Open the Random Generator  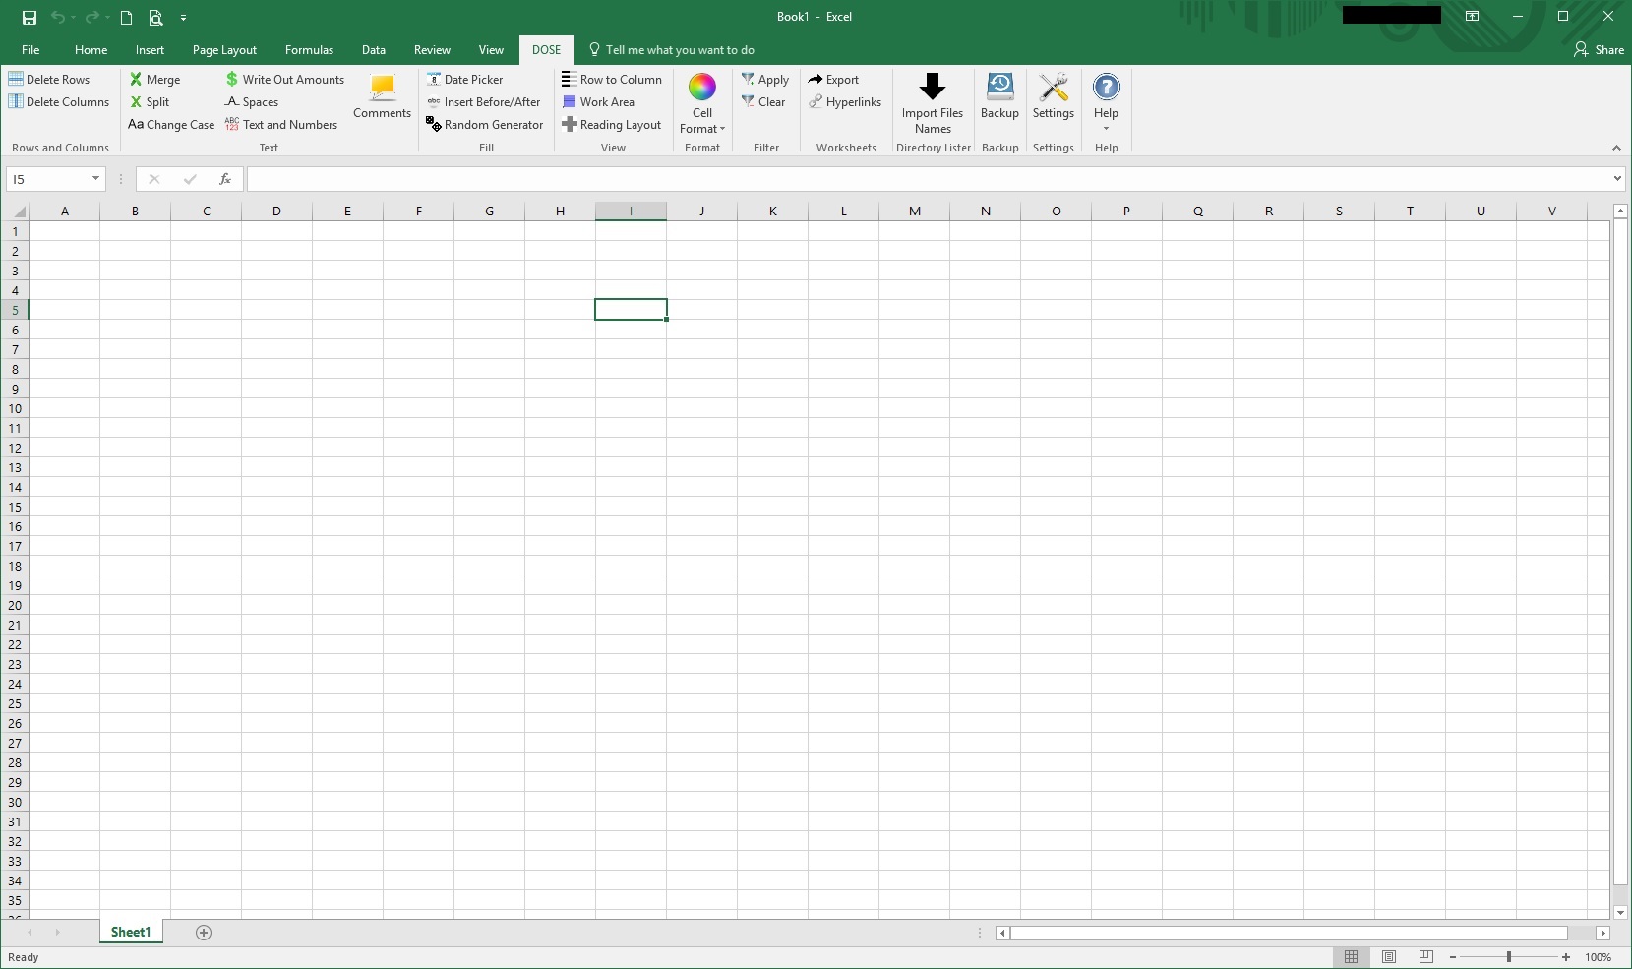pyautogui.click(x=484, y=124)
